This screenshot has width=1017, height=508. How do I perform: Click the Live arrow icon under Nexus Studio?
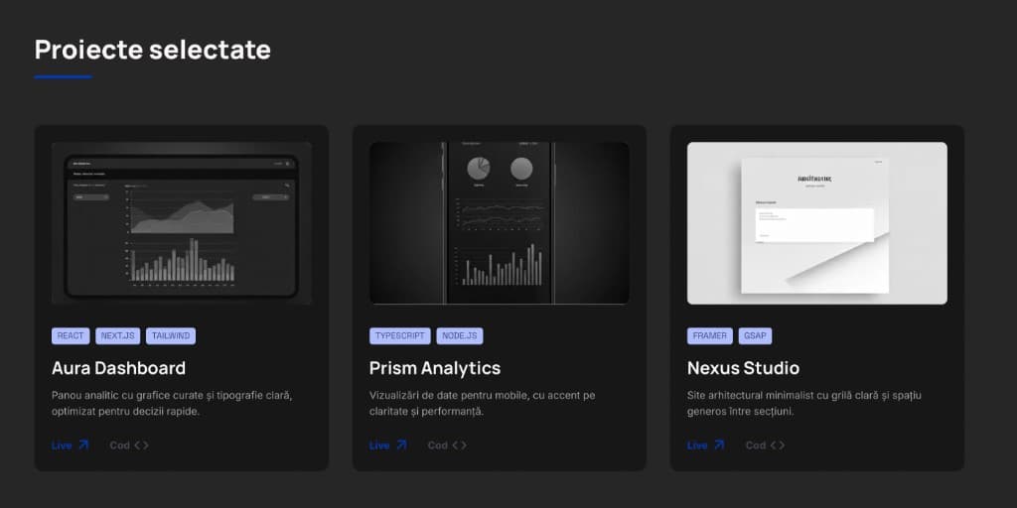(719, 445)
